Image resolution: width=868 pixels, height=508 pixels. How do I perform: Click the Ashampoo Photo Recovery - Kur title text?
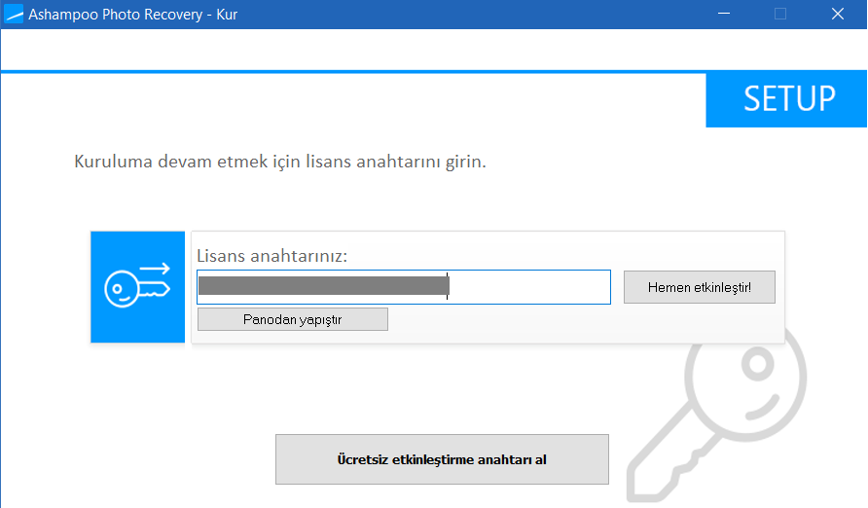(x=133, y=15)
